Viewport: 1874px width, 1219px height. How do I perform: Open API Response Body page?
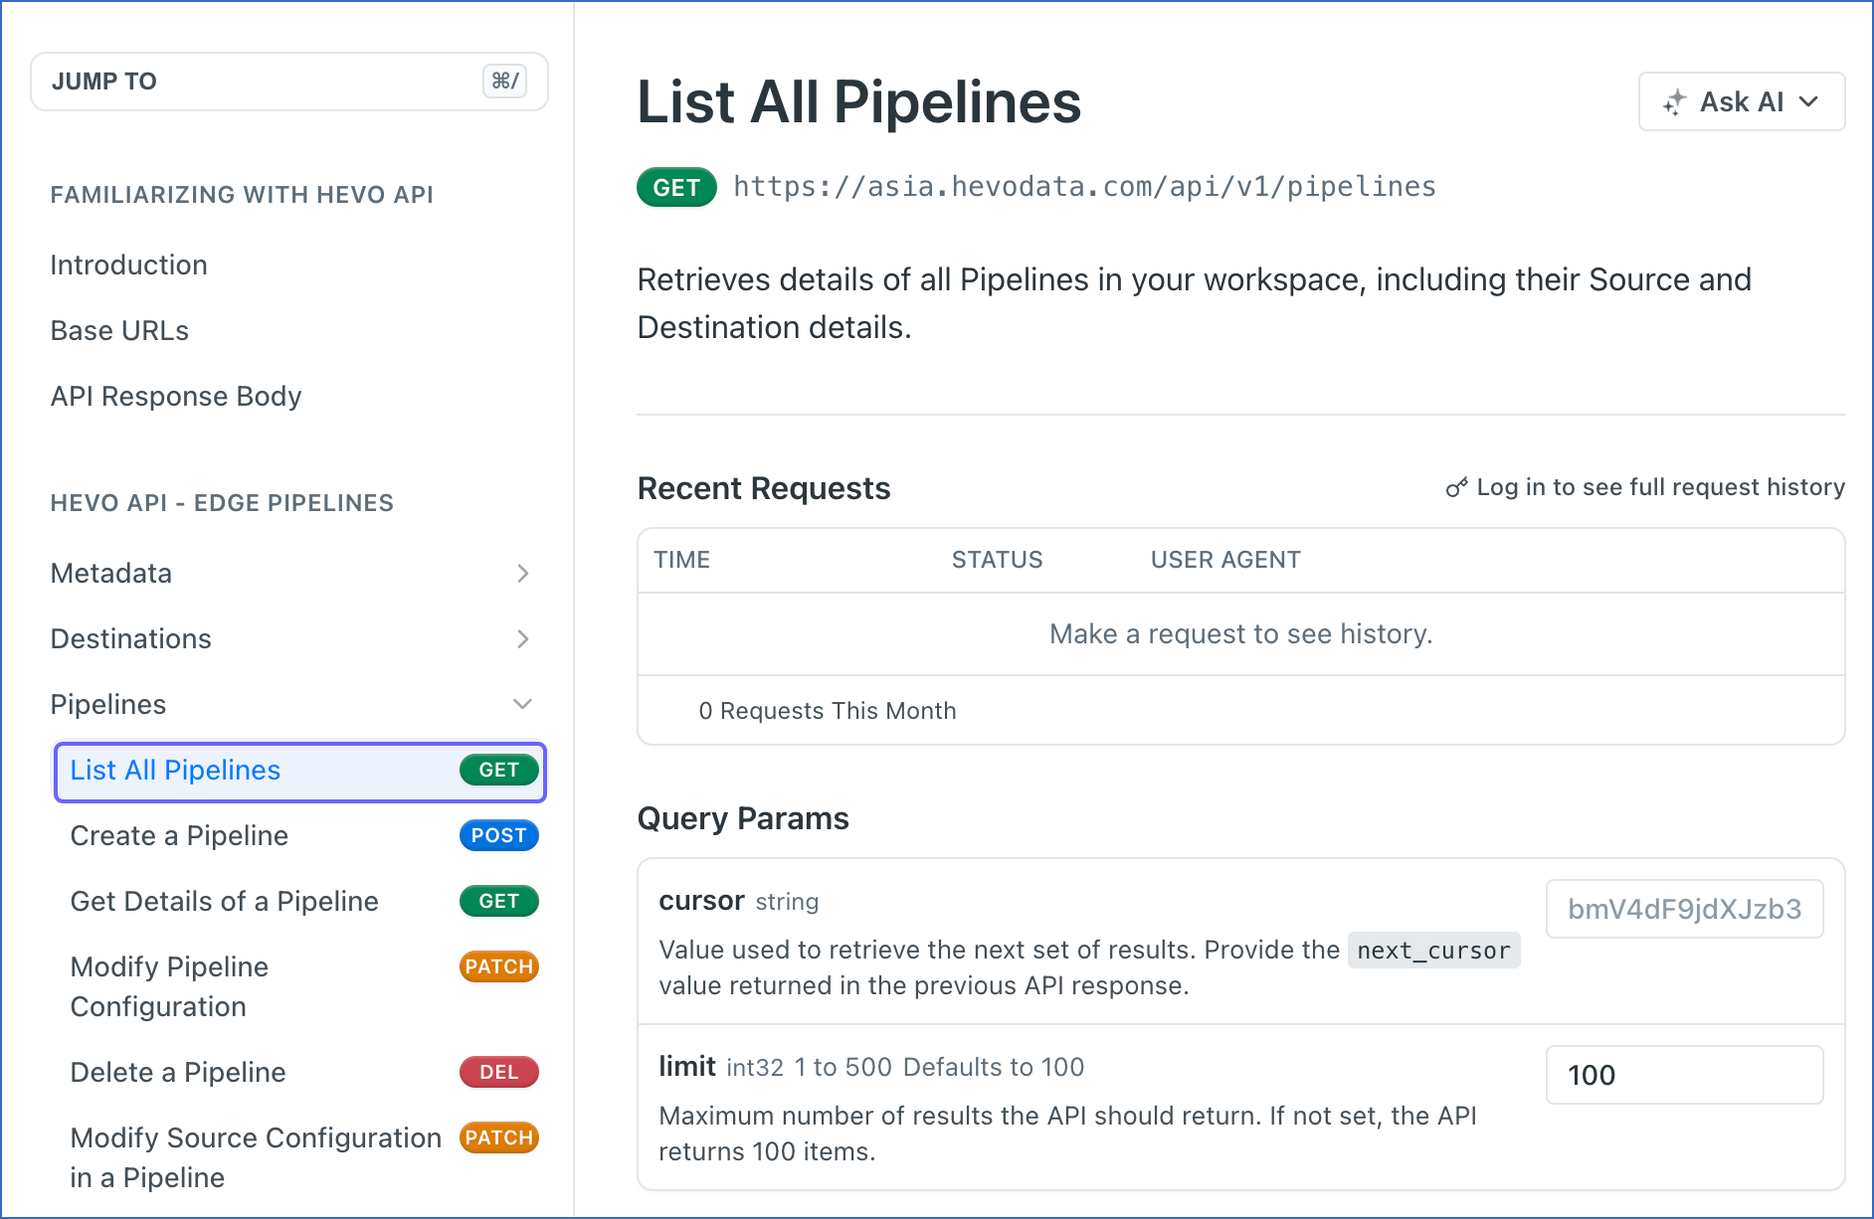point(176,396)
